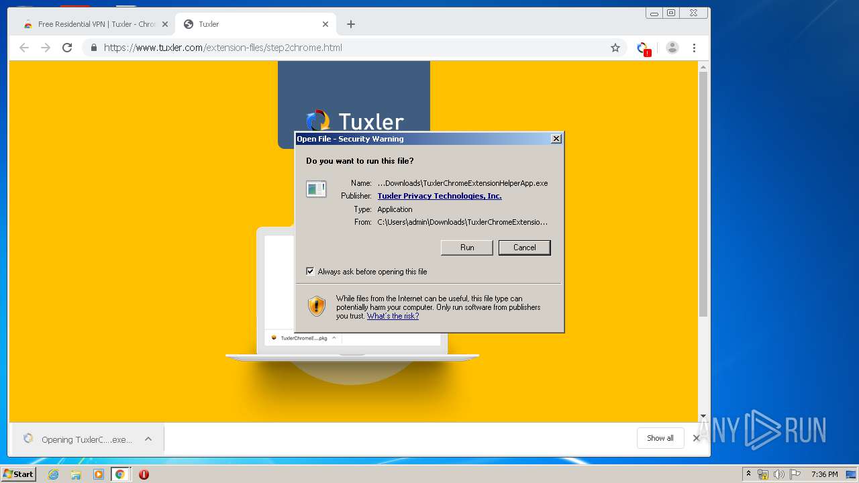
Task: Open Action Center flag icon
Action: click(795, 474)
